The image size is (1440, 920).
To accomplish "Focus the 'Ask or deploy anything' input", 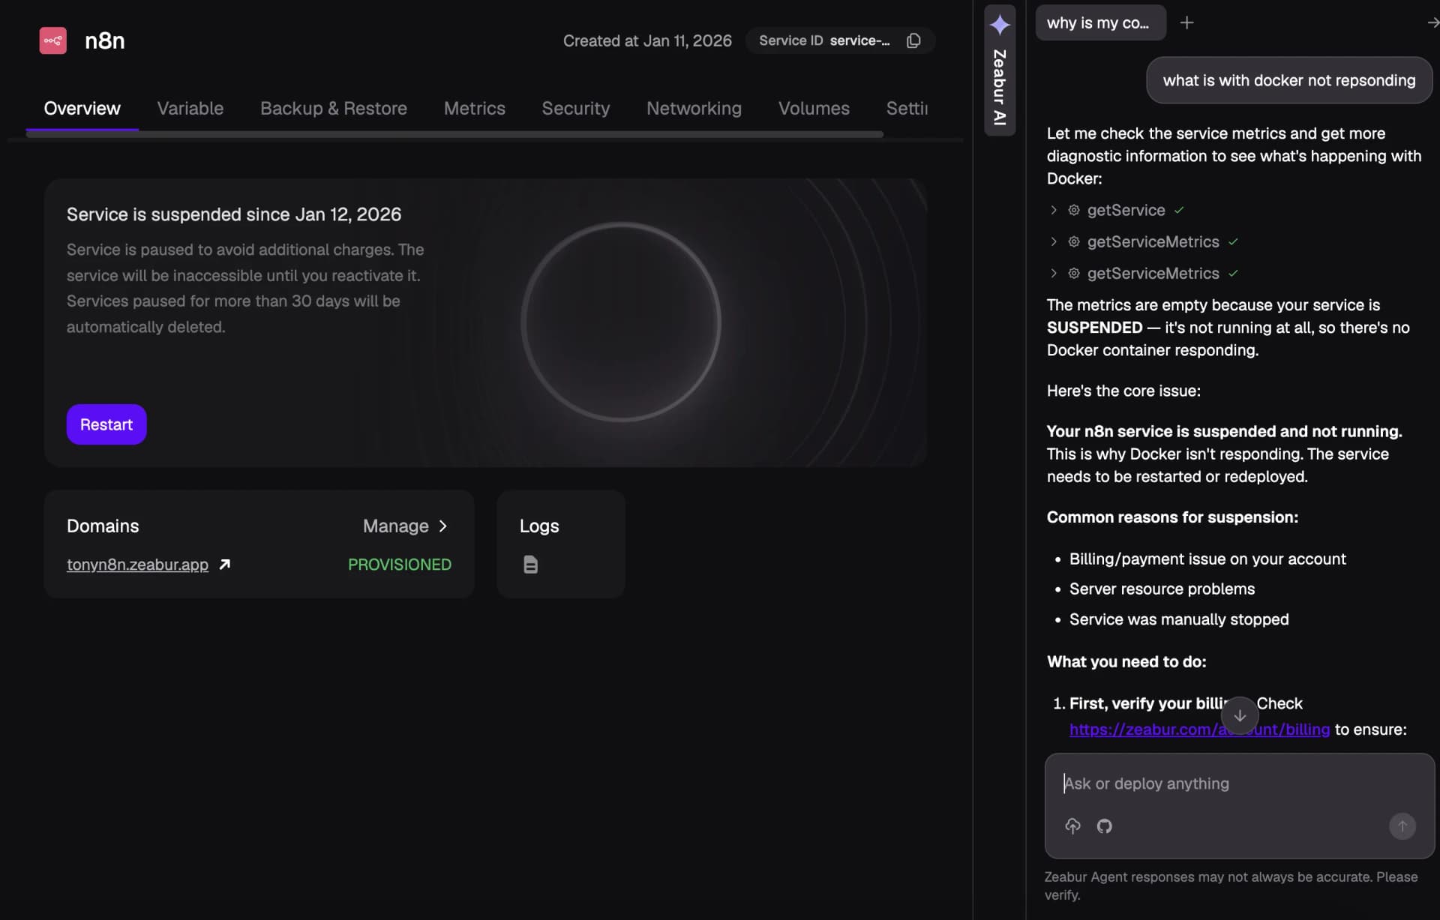I will [1239, 784].
